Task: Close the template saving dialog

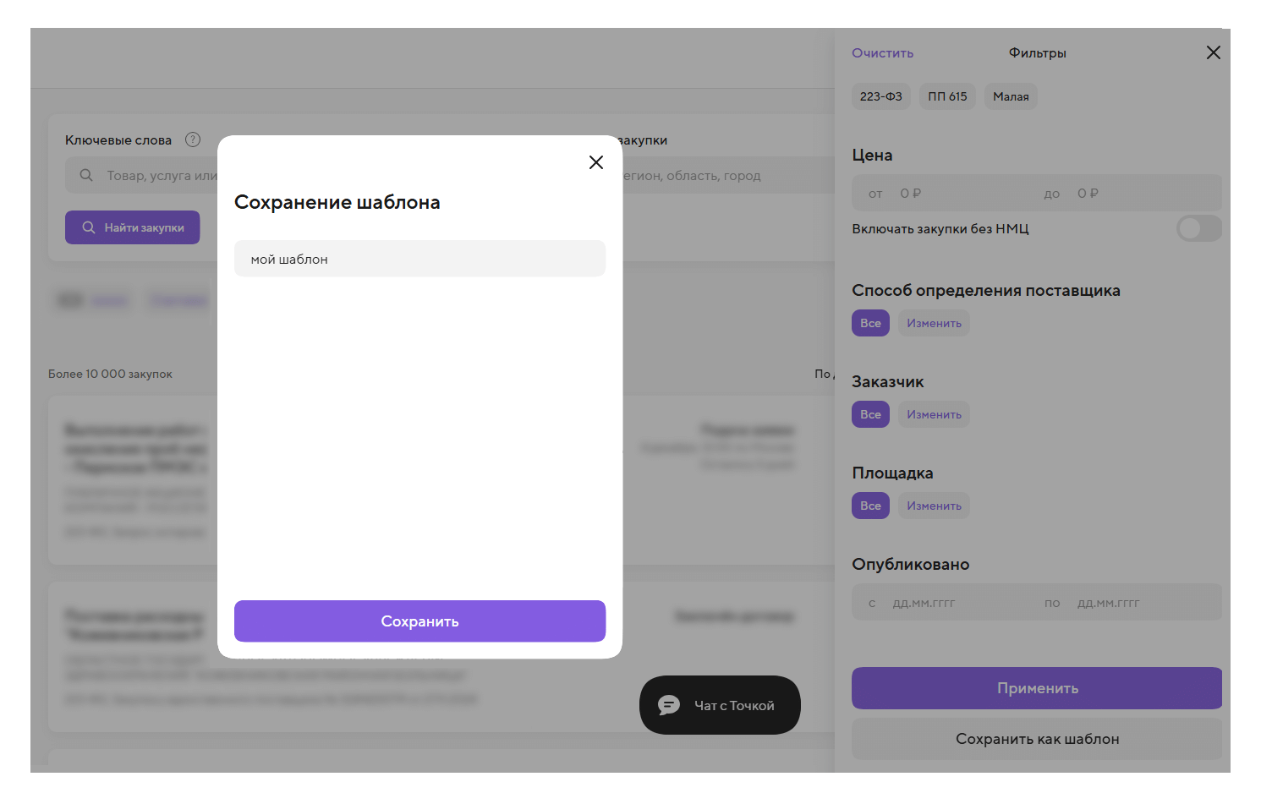Action: pyautogui.click(x=596, y=162)
